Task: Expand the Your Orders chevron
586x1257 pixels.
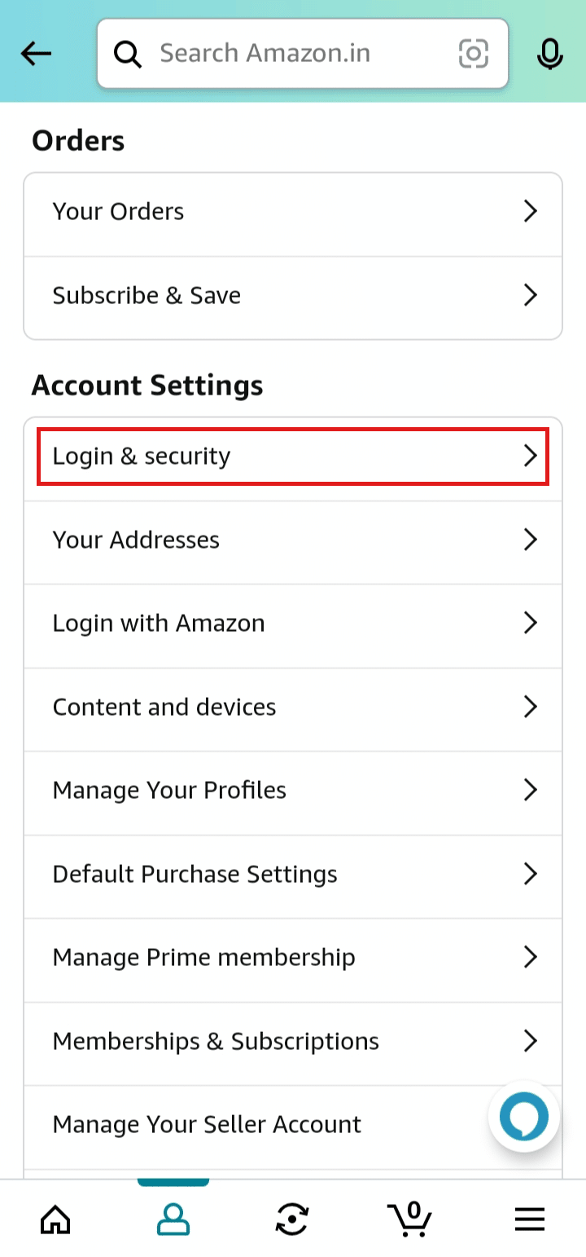Action: (x=531, y=211)
